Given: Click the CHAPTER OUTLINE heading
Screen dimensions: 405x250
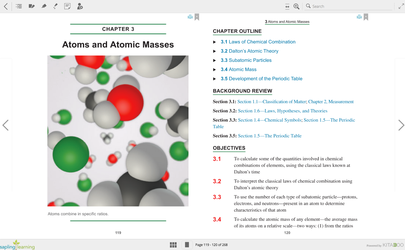Looking at the screenshot, I should 237,31.
